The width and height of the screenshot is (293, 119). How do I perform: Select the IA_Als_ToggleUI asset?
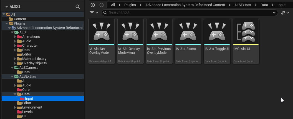coord(217,41)
